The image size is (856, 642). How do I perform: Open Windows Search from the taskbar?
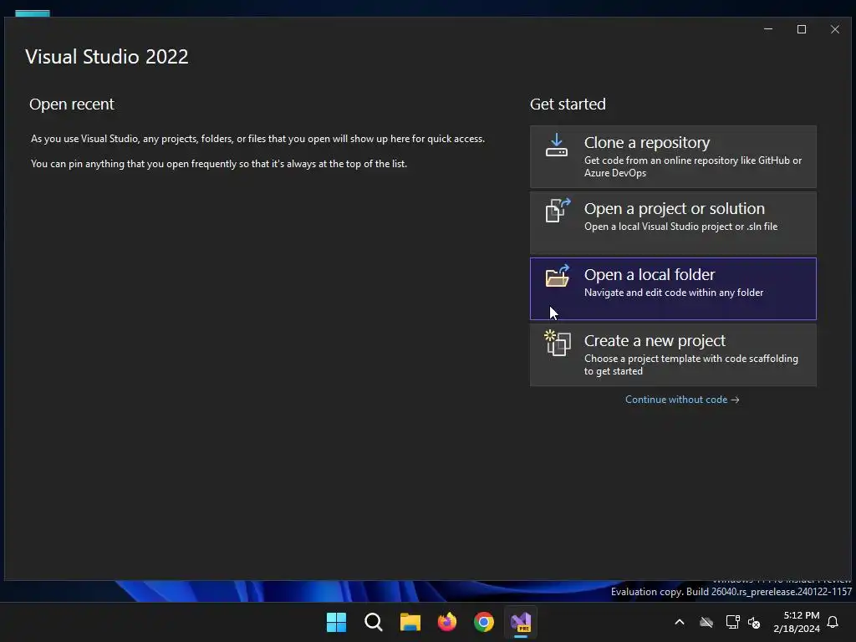pyautogui.click(x=374, y=622)
